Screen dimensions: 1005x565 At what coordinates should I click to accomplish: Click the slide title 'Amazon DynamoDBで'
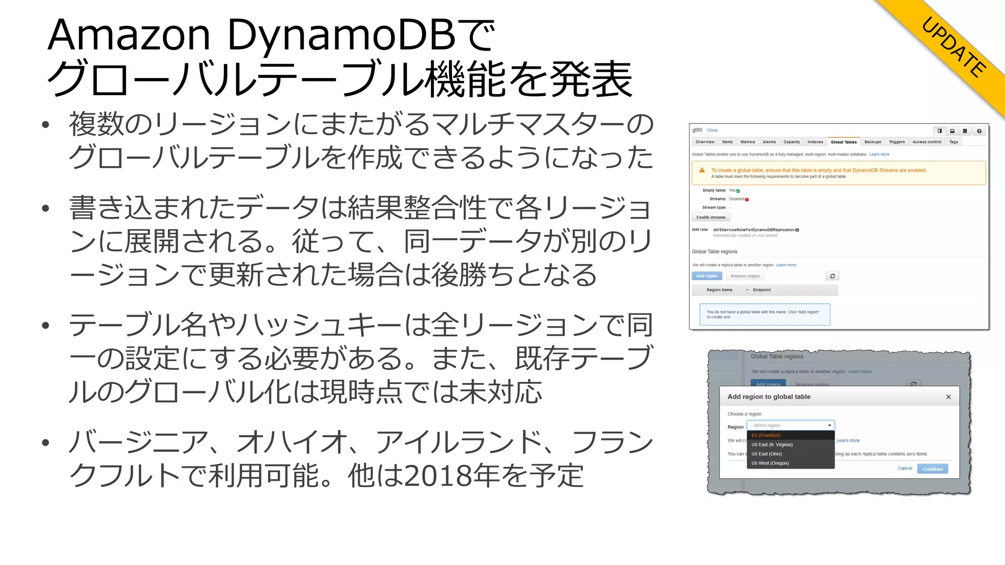[271, 35]
